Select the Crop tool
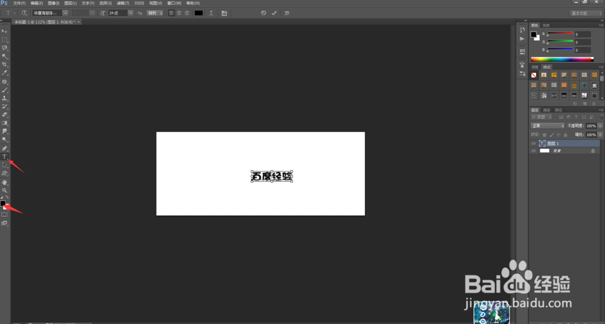The image size is (605, 324). click(x=5, y=64)
